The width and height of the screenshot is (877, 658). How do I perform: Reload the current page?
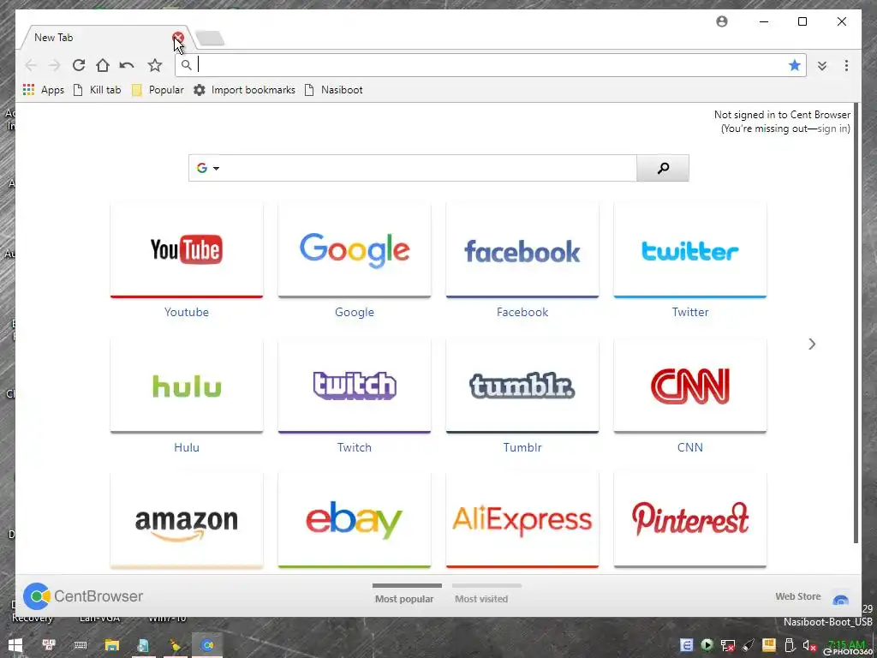[x=79, y=65]
